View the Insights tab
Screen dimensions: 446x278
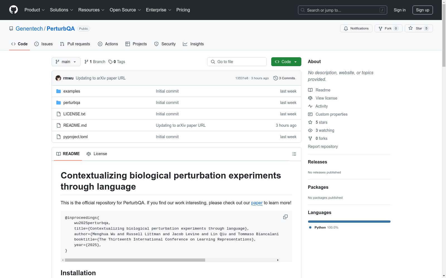pyautogui.click(x=193, y=44)
